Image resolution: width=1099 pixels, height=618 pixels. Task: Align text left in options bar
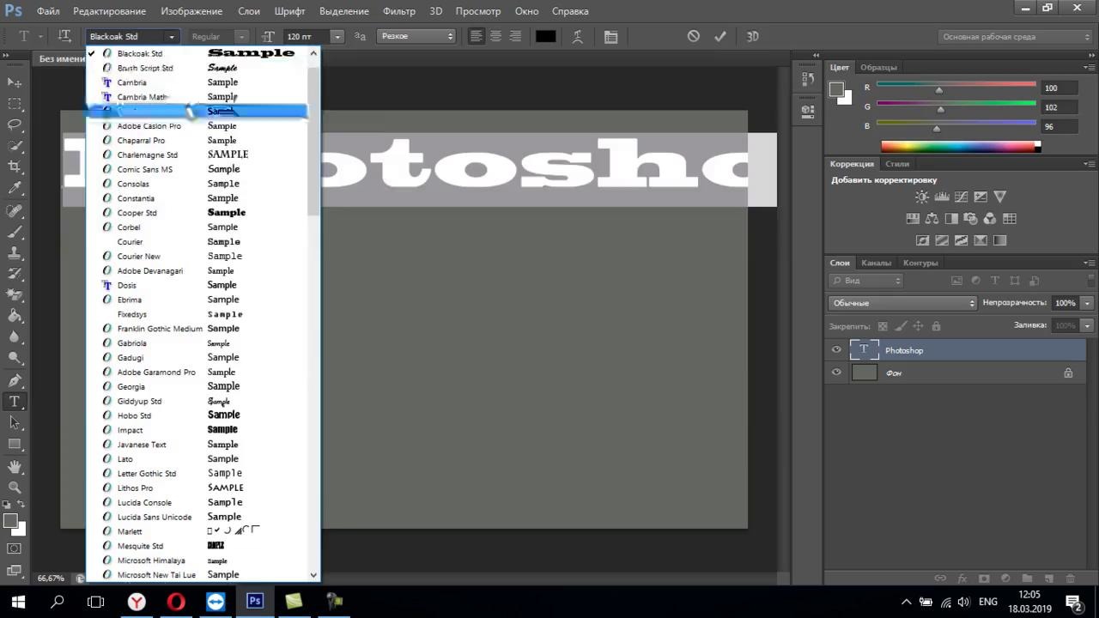coord(477,36)
